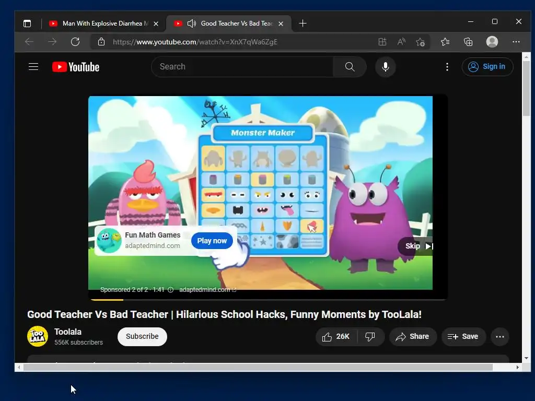Screen dimensions: 535x401
Task: Click the youtube.com address bar URL
Action: tap(195, 42)
